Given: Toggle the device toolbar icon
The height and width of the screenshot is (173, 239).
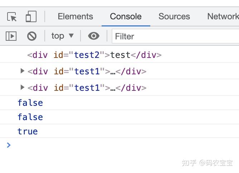Looking at the screenshot, I should (31, 17).
